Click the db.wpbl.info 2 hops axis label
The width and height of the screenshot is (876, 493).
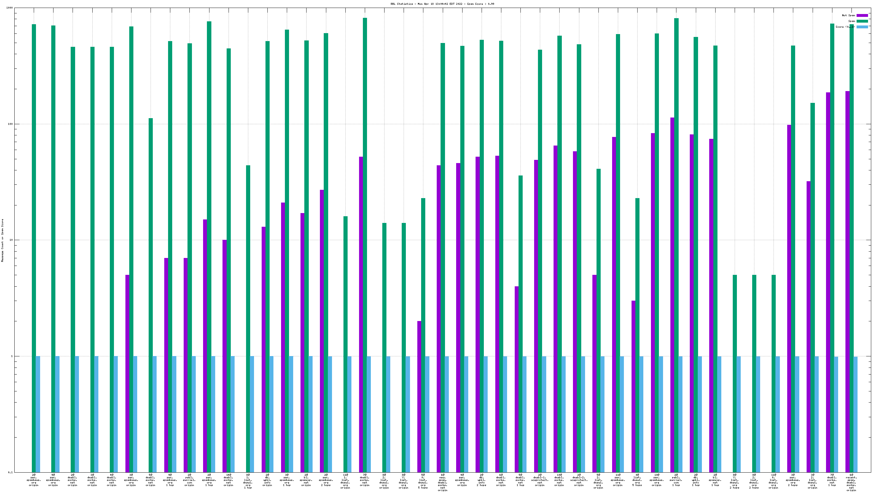click(482, 480)
